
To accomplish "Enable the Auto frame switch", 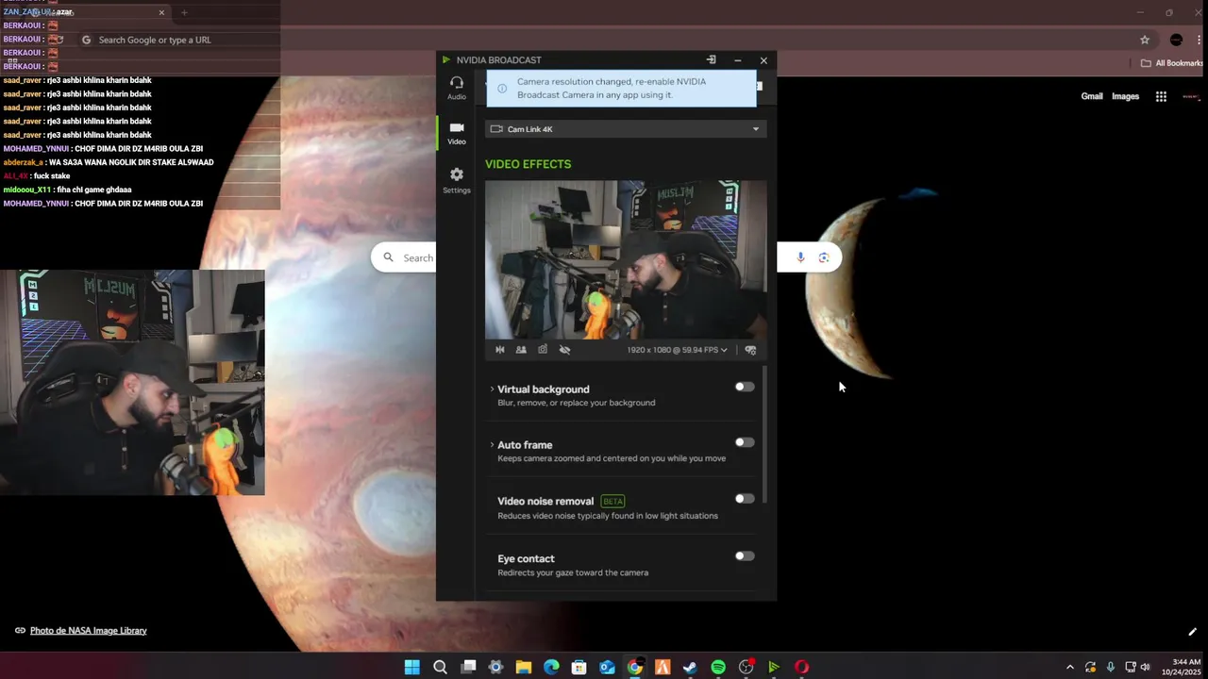I will tap(745, 442).
